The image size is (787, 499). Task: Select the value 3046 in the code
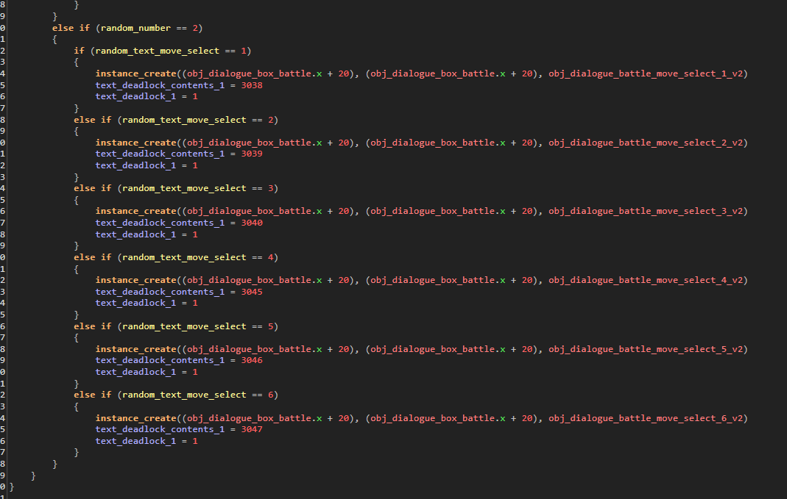pos(251,360)
